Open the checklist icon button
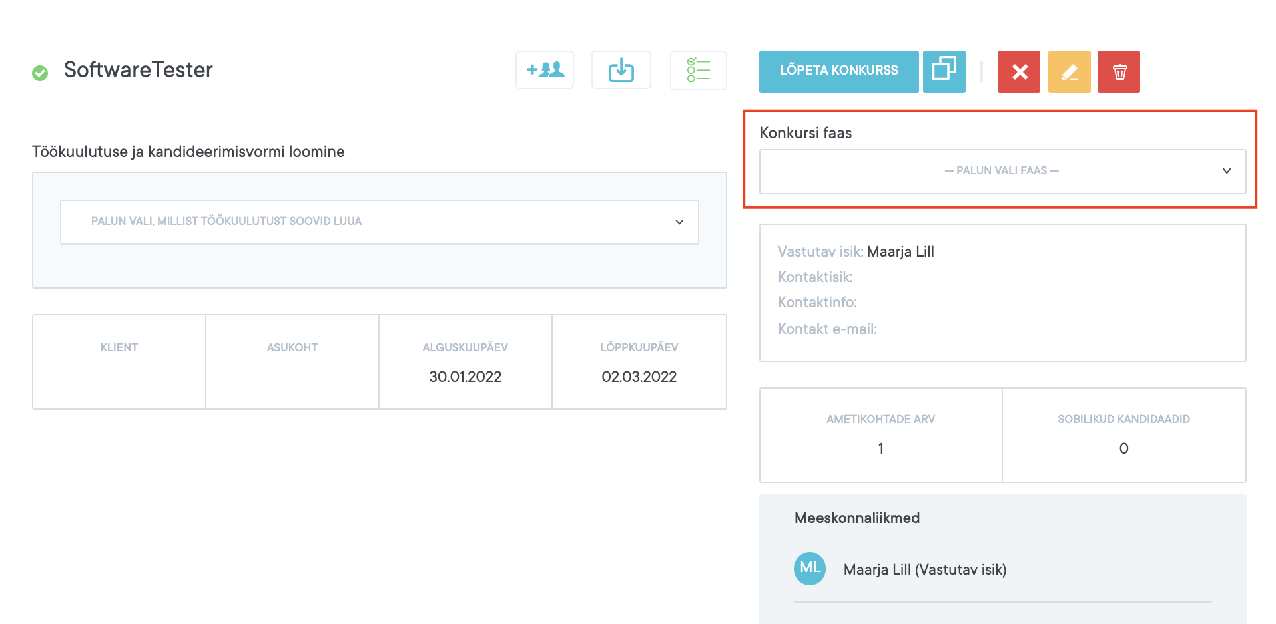The width and height of the screenshot is (1276, 624). 698,70
